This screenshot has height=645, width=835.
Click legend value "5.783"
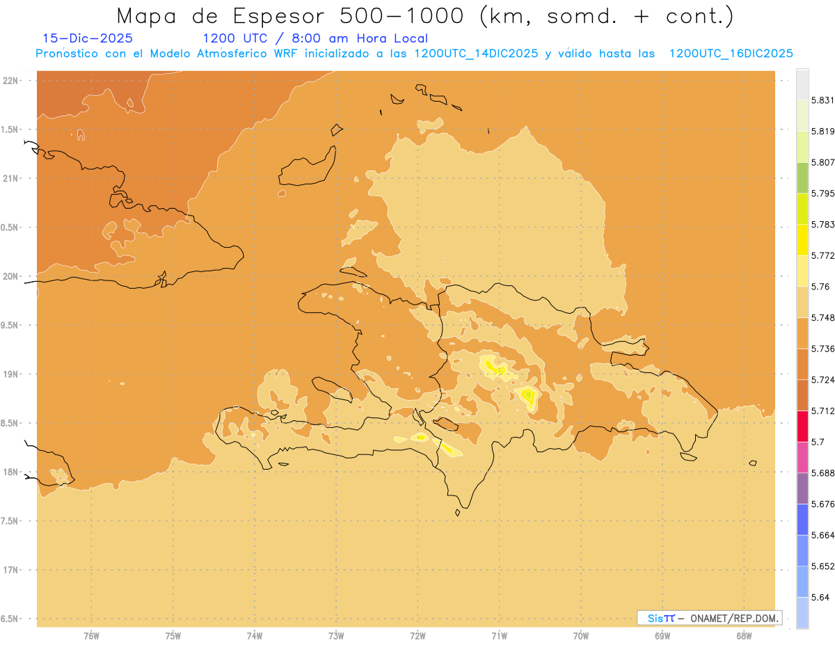tap(823, 224)
